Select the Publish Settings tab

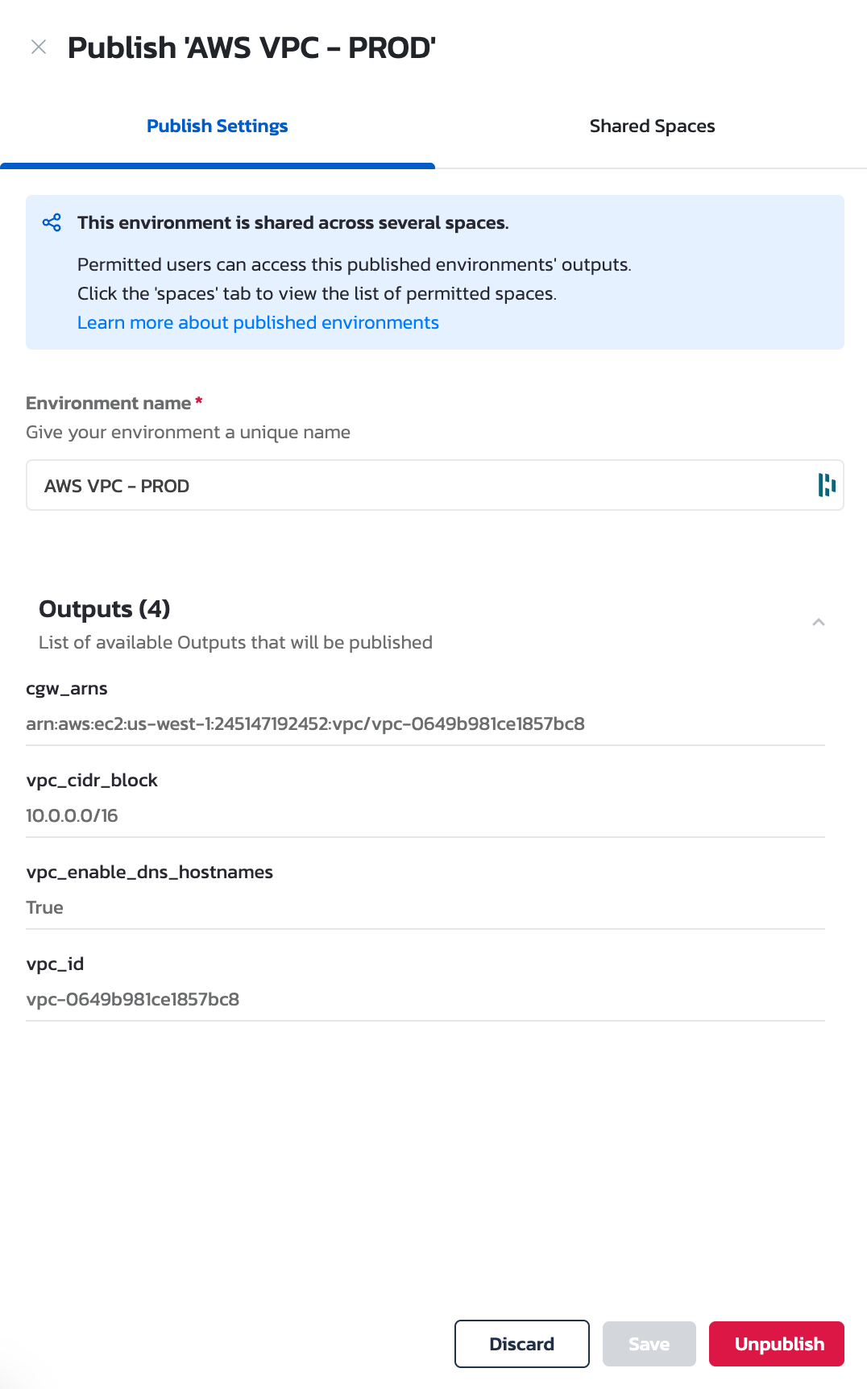click(x=217, y=126)
